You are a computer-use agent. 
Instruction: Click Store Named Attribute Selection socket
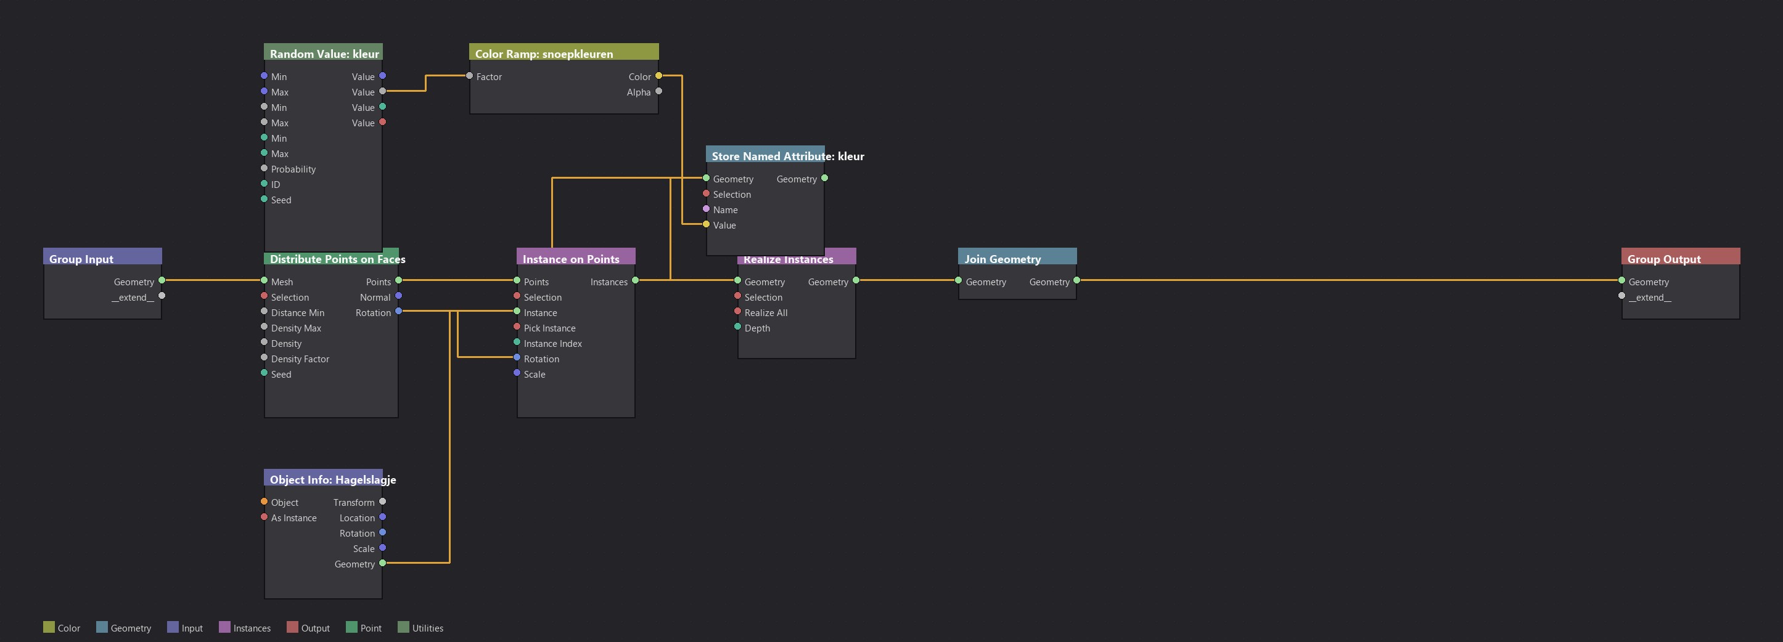[x=706, y=193]
